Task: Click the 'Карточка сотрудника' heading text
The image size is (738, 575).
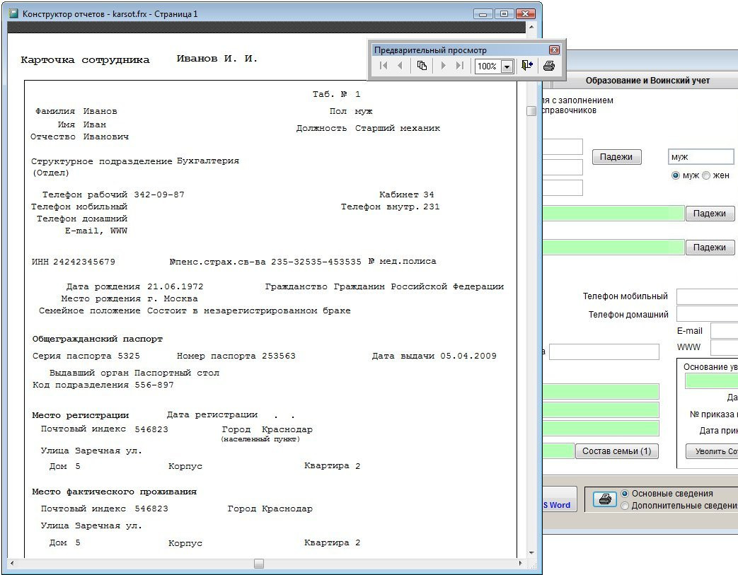Action: coord(85,60)
